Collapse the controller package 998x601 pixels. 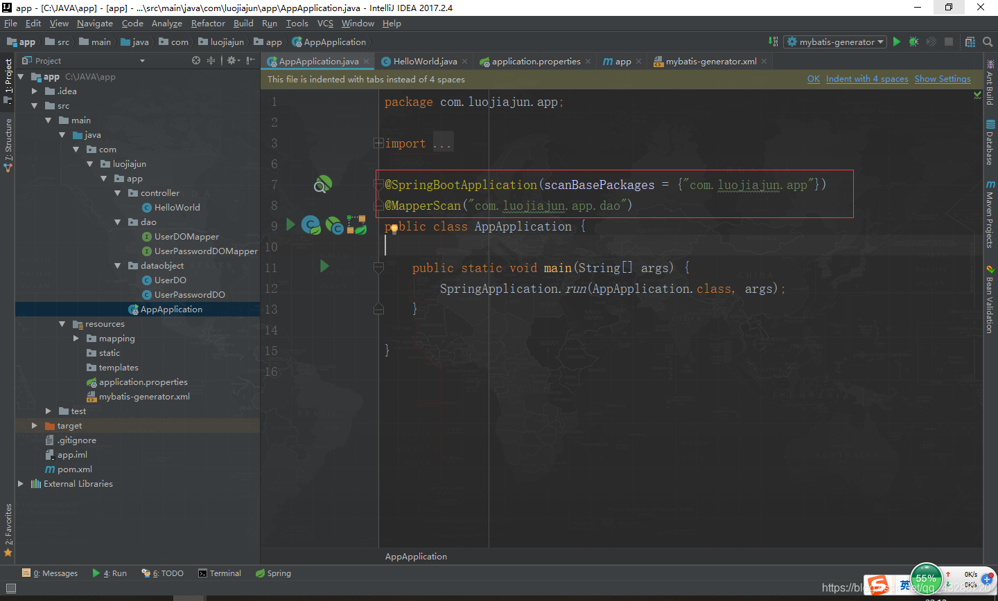118,193
